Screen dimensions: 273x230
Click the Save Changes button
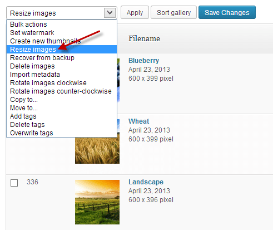click(x=227, y=12)
